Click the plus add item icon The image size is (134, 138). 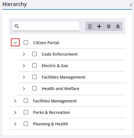click(99, 26)
